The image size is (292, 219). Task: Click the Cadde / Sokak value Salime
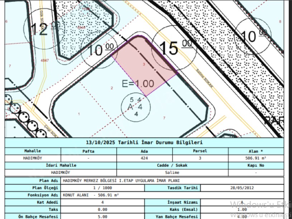pos(172,172)
